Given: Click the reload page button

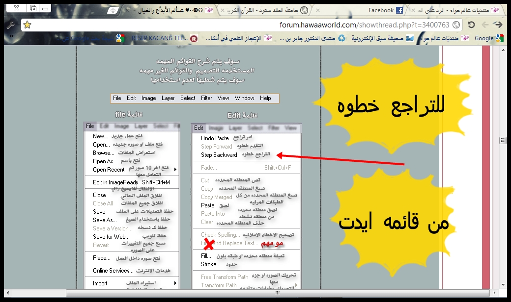Looking at the screenshot, I should pos(471,25).
